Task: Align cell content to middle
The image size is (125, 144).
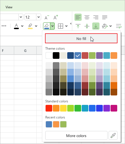Action: [87, 26]
